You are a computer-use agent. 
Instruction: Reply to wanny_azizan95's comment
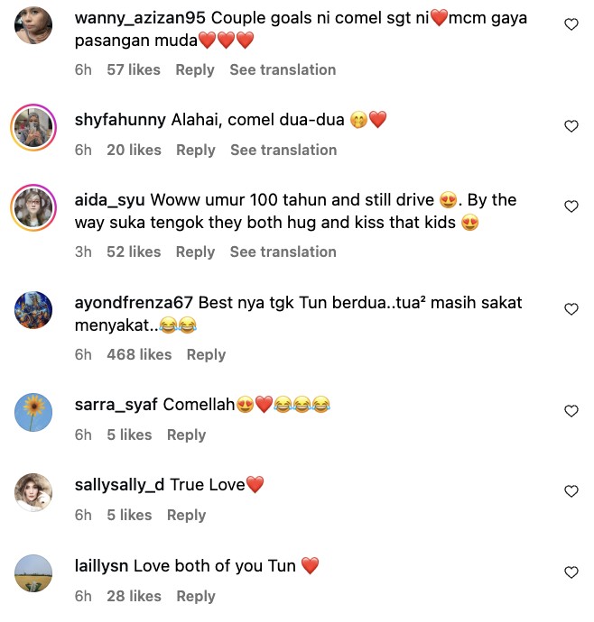coord(195,69)
